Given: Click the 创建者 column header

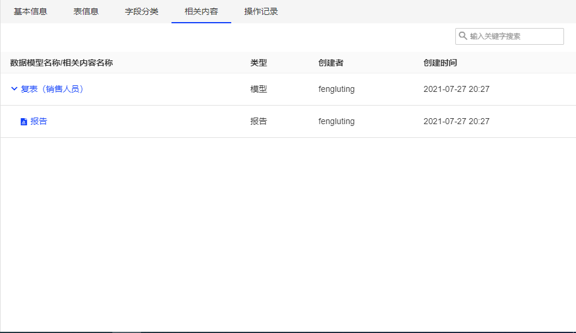Looking at the screenshot, I should pyautogui.click(x=330, y=63).
